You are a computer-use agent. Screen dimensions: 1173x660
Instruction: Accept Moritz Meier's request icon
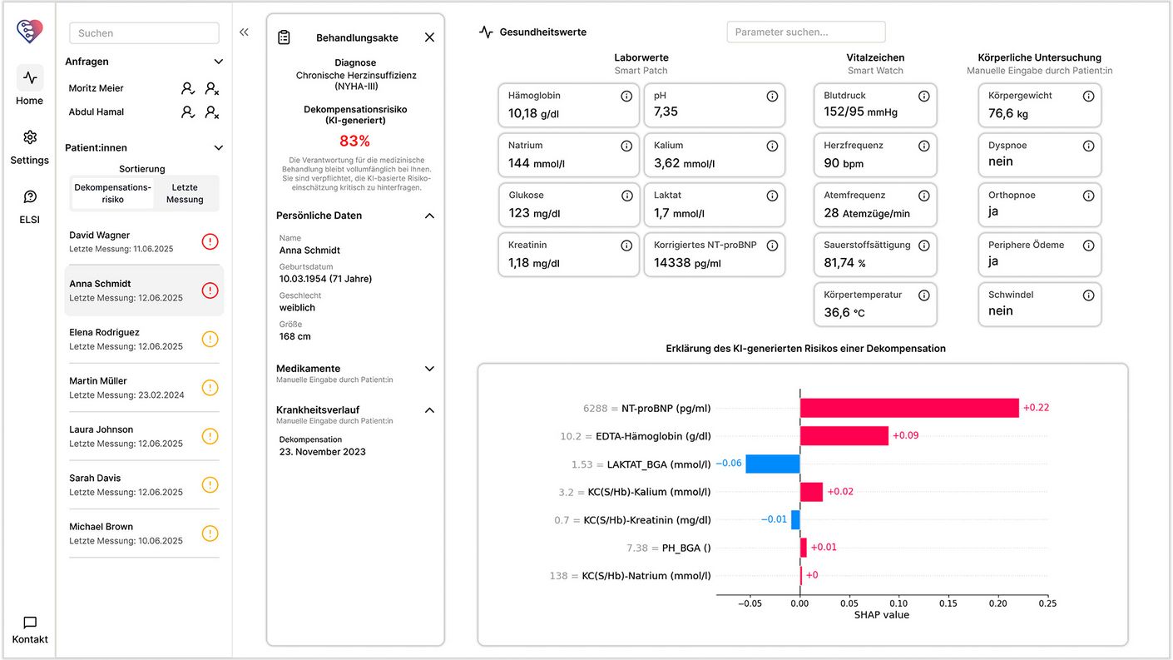point(188,88)
